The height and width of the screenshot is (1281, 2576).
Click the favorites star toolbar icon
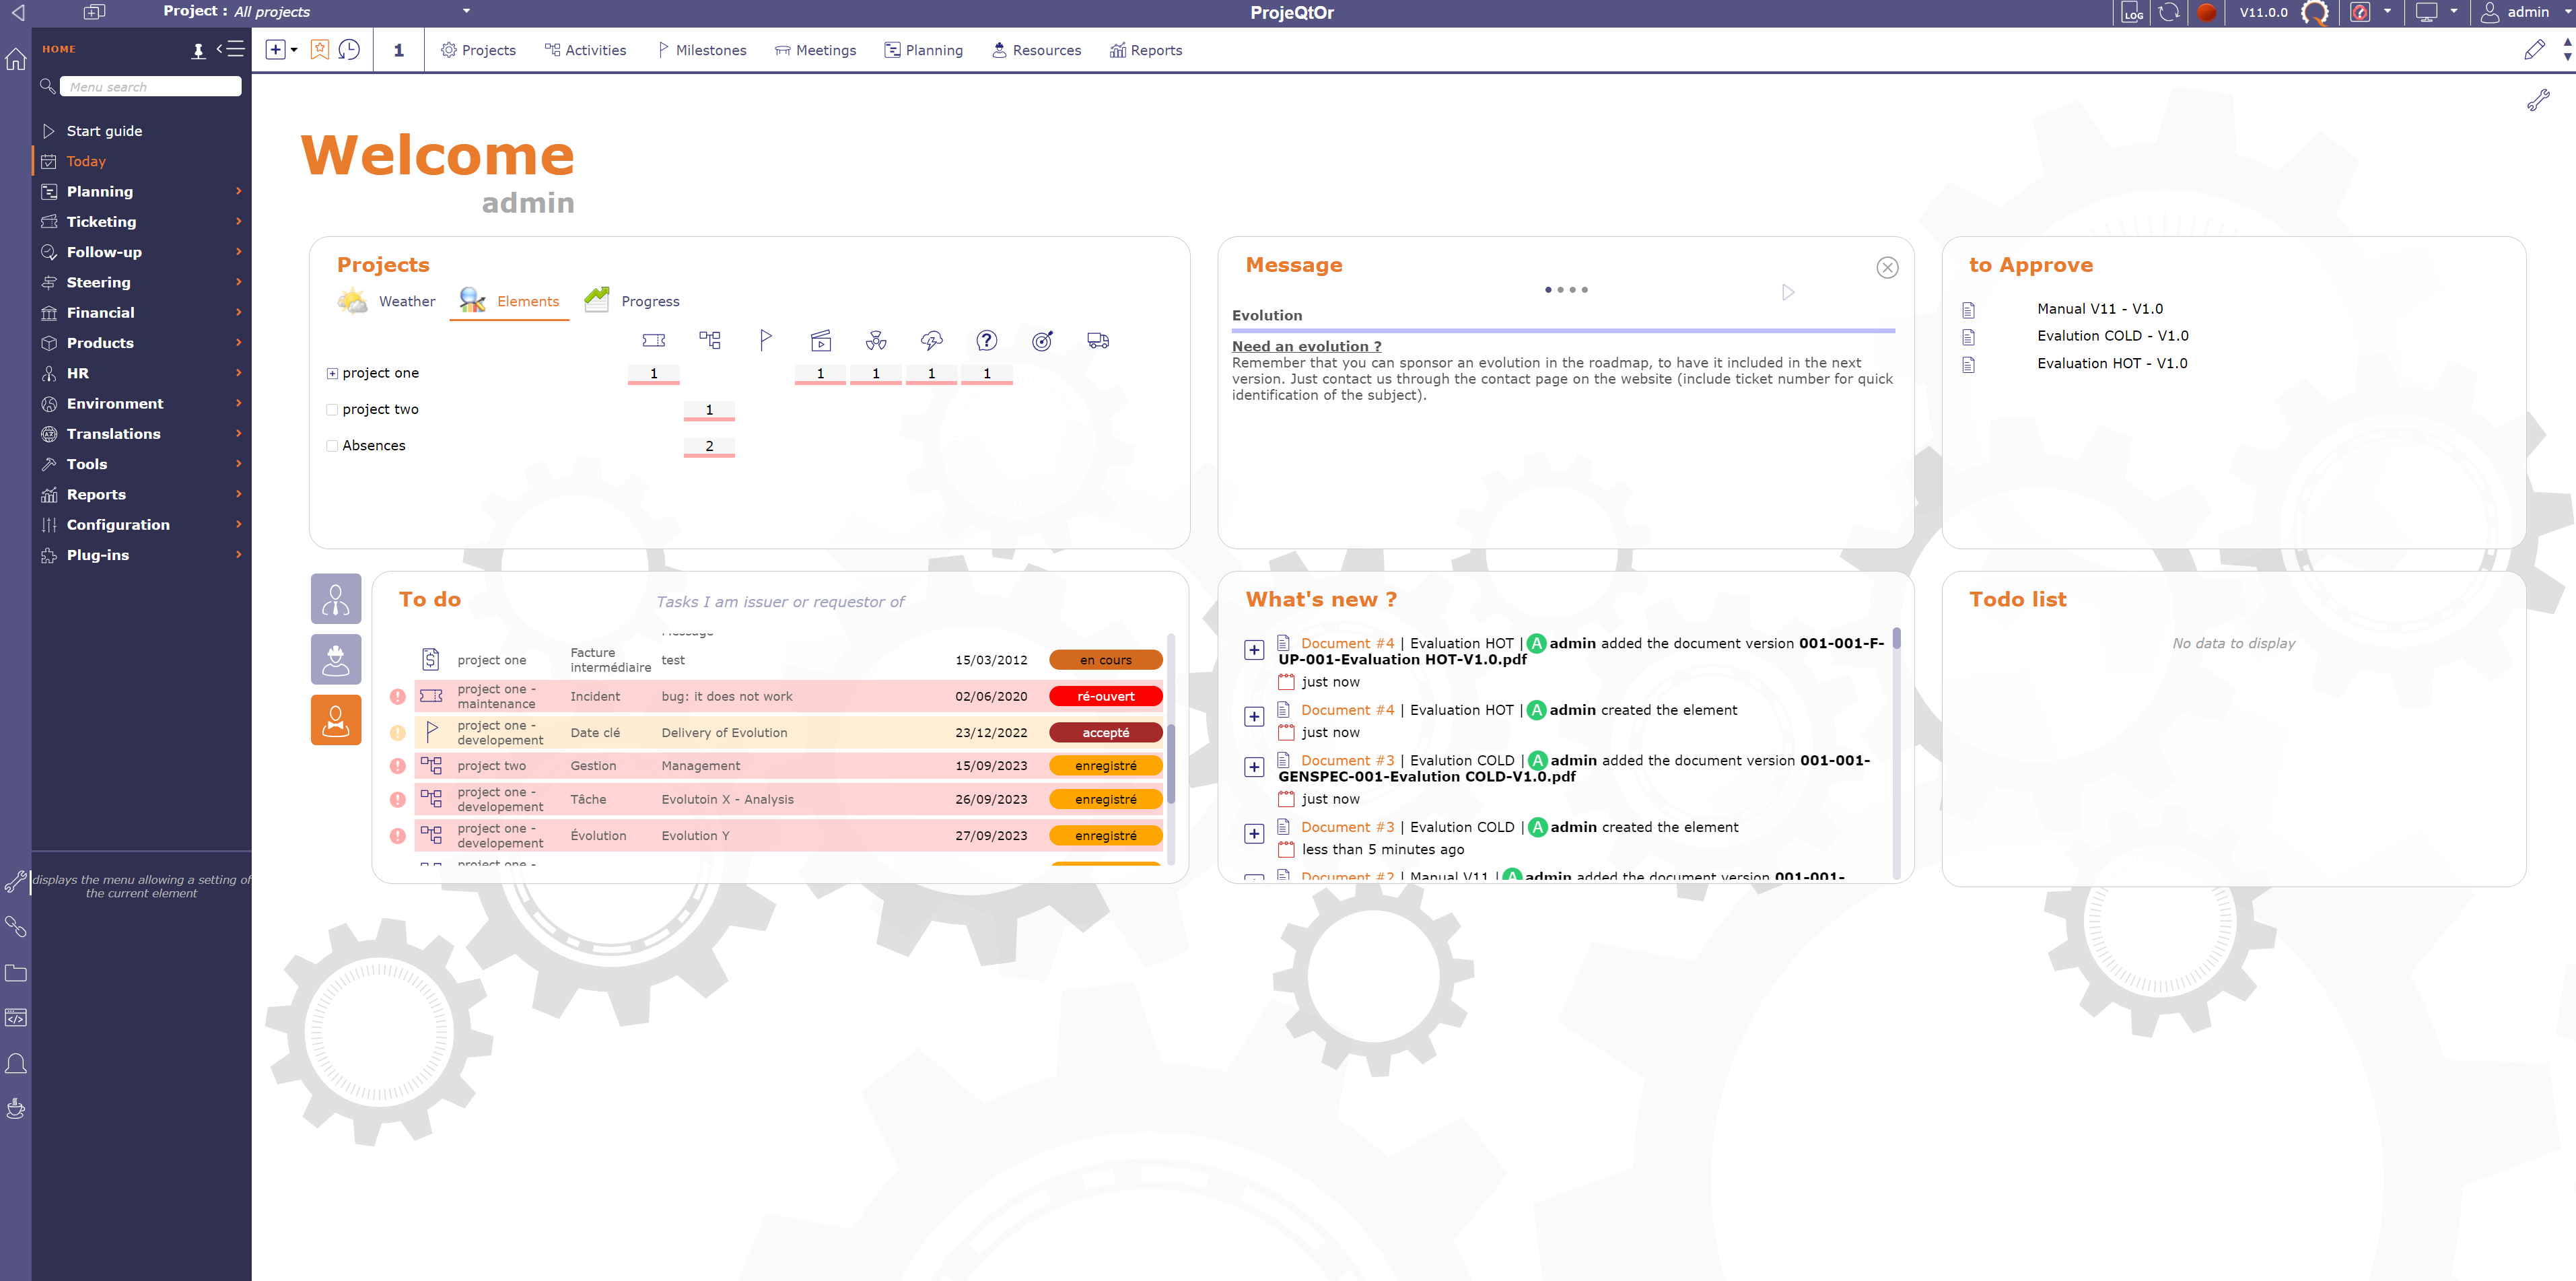pyautogui.click(x=319, y=50)
